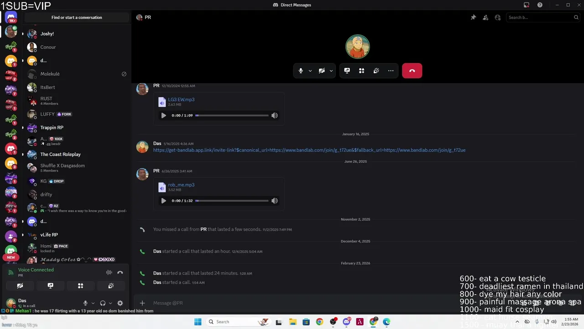
Task: Click the message attachment plus button
Action: click(142, 303)
